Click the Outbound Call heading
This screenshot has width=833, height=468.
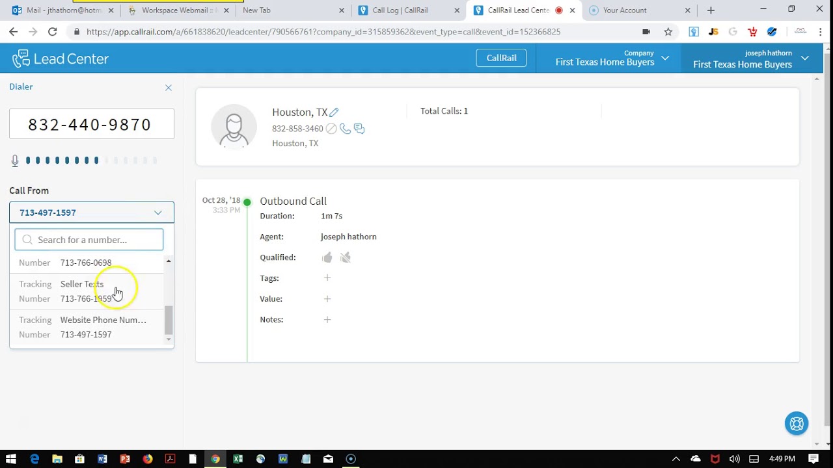(294, 201)
